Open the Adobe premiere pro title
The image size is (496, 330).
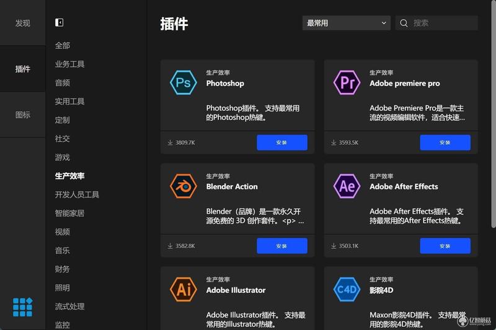pyautogui.click(x=405, y=84)
